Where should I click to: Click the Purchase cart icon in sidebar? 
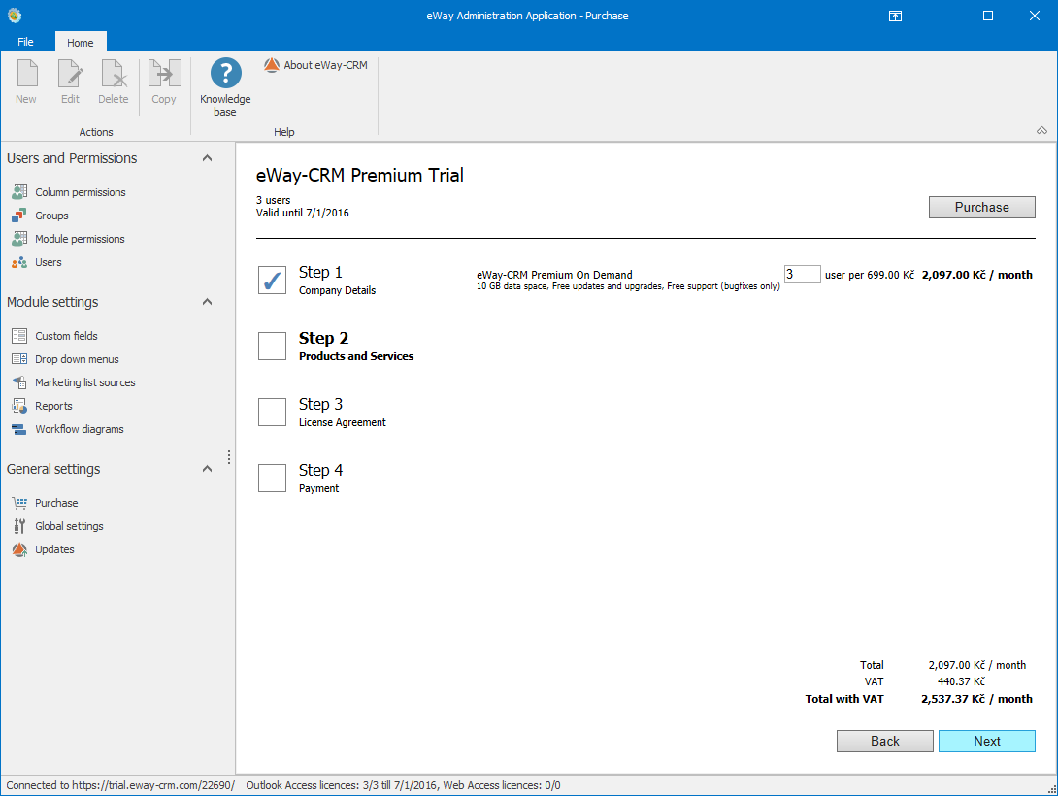pos(19,503)
